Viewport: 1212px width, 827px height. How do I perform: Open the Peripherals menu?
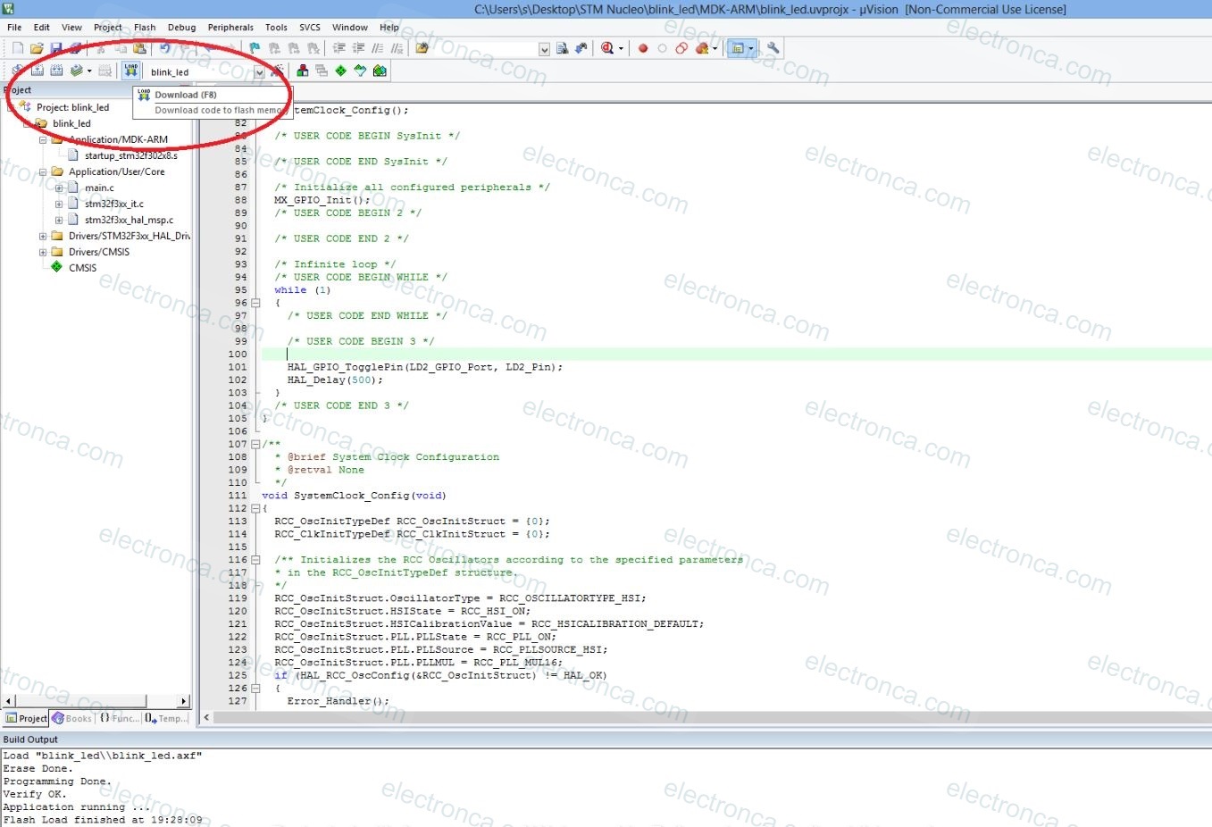(x=230, y=27)
